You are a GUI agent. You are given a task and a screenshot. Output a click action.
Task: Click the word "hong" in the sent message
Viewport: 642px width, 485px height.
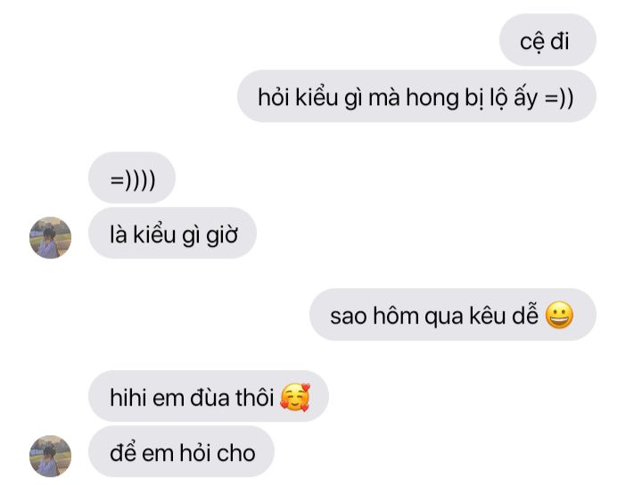(432, 99)
